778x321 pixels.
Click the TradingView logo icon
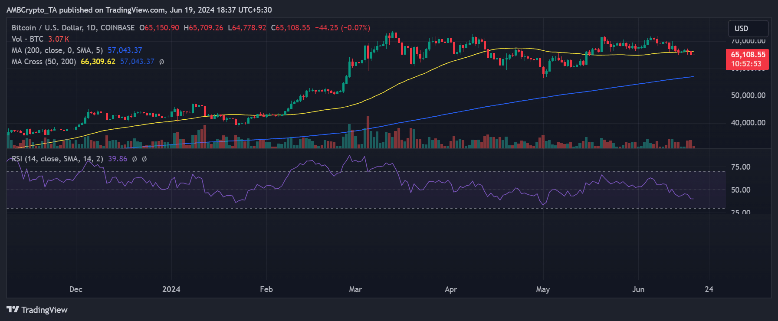(13, 309)
